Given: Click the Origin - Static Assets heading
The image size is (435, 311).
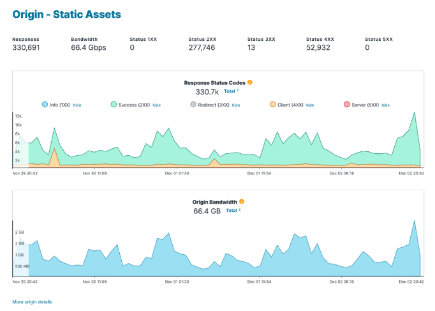Looking at the screenshot, I should coord(66,15).
